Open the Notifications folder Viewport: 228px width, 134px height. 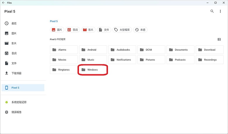[x=122, y=60]
